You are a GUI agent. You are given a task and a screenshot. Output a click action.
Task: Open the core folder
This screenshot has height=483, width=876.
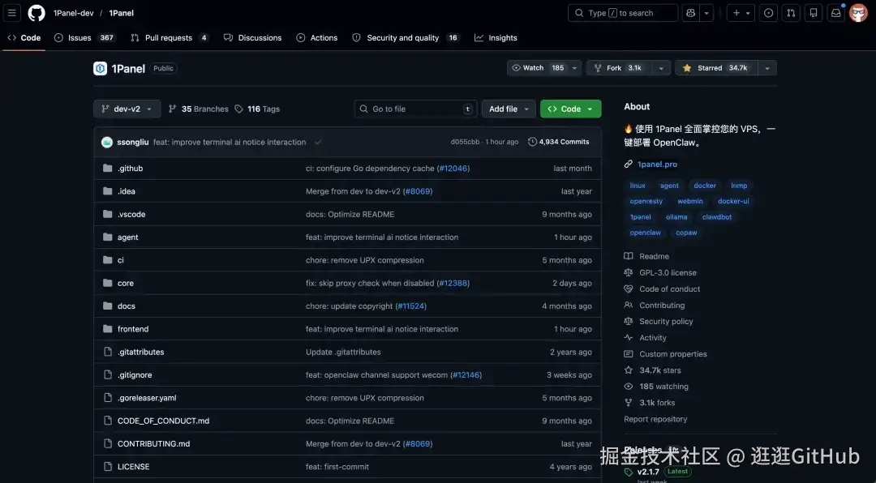click(x=126, y=283)
